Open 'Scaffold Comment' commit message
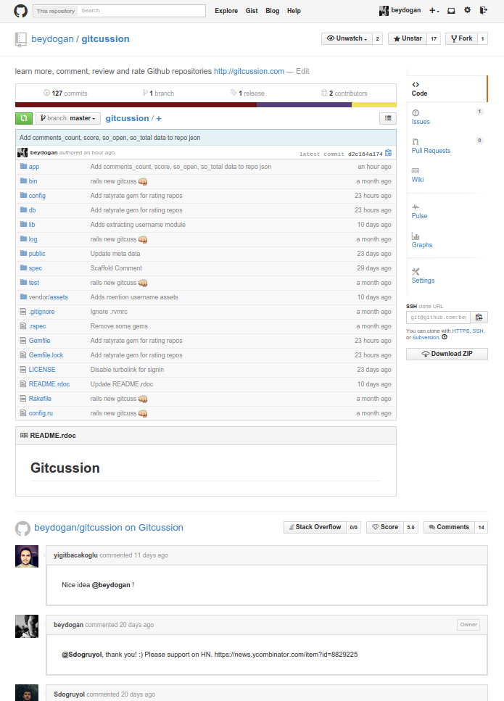The image size is (504, 701). 116,268
